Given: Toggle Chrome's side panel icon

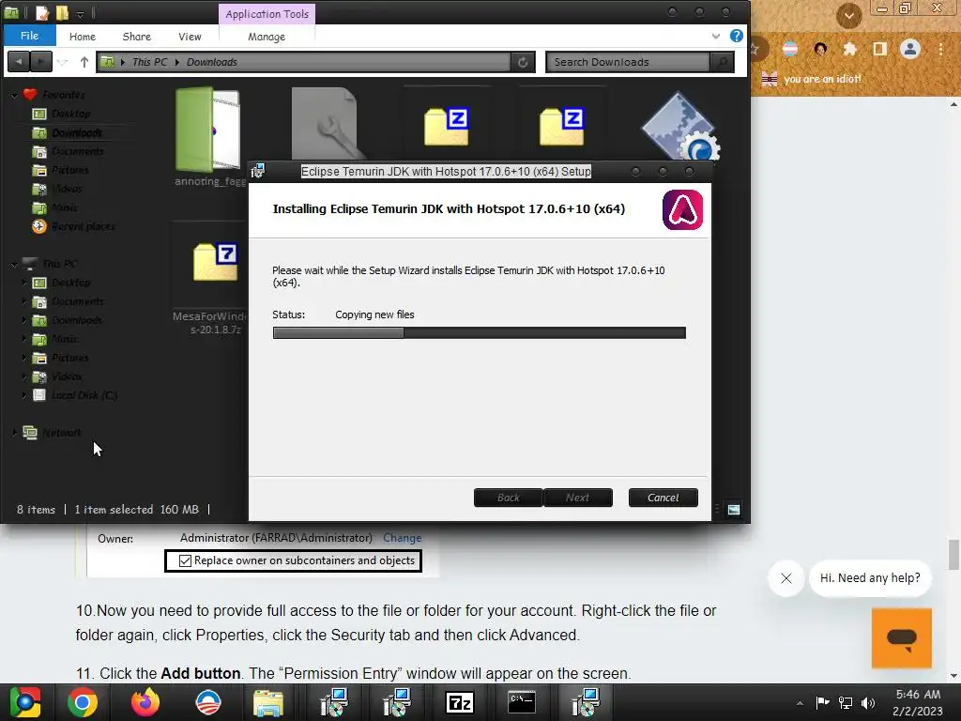Looking at the screenshot, I should (880, 49).
